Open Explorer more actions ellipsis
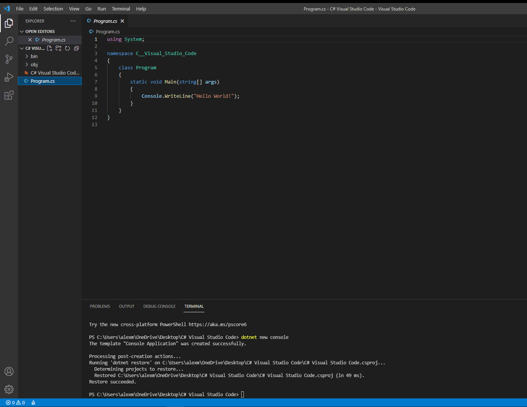This screenshot has width=527, height=407. 73,21
